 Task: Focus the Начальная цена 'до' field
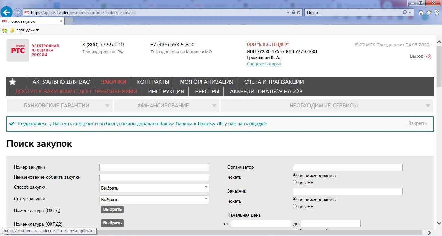click(x=331, y=224)
